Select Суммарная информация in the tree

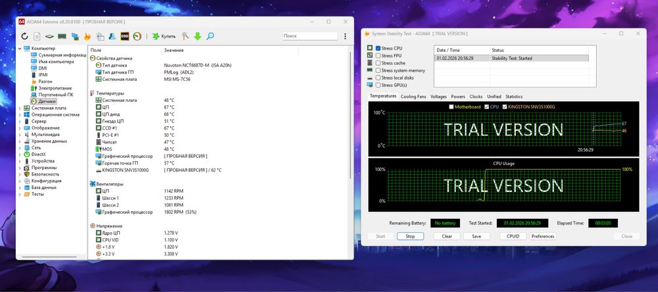point(62,55)
